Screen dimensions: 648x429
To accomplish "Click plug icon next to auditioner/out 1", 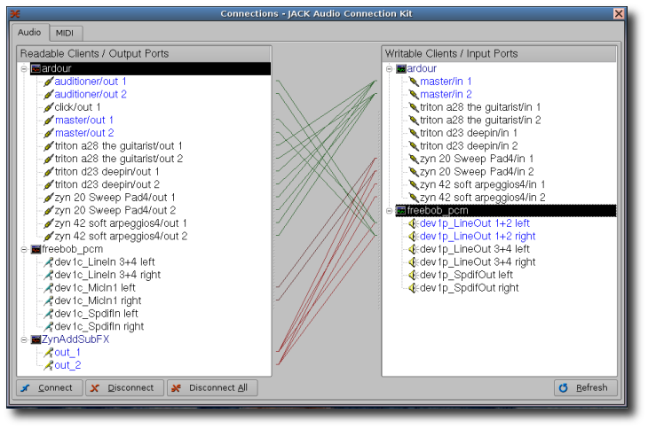I will point(48,82).
